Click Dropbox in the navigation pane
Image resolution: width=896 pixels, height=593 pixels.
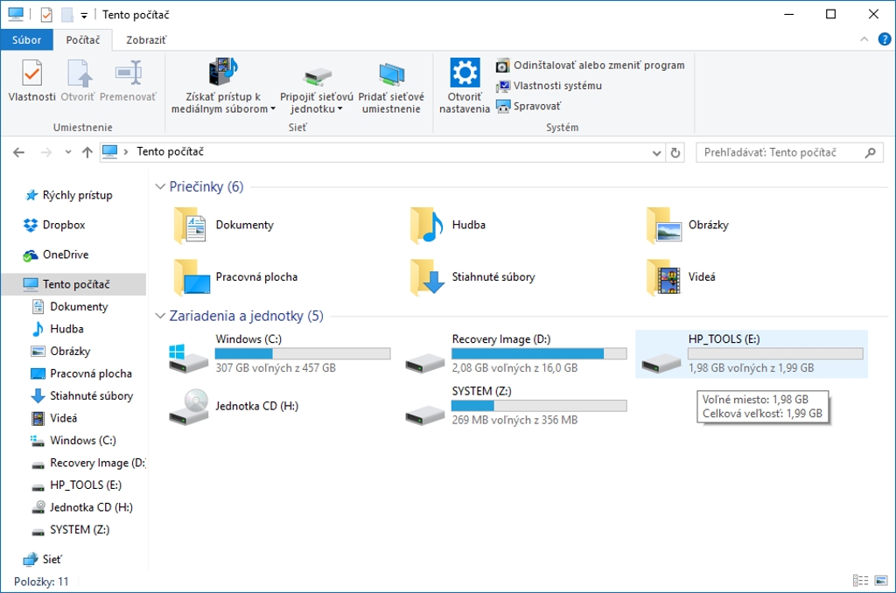click(x=63, y=225)
